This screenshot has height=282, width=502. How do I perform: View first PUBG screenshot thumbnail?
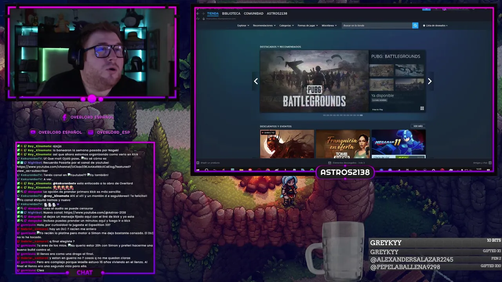coord(381,70)
